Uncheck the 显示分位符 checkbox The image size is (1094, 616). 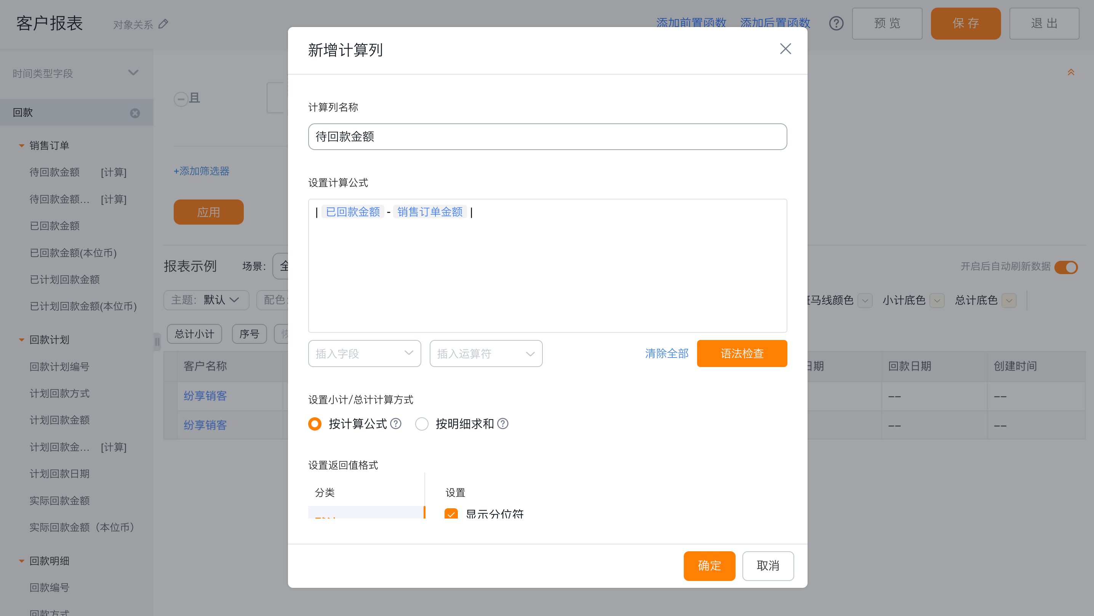451,514
